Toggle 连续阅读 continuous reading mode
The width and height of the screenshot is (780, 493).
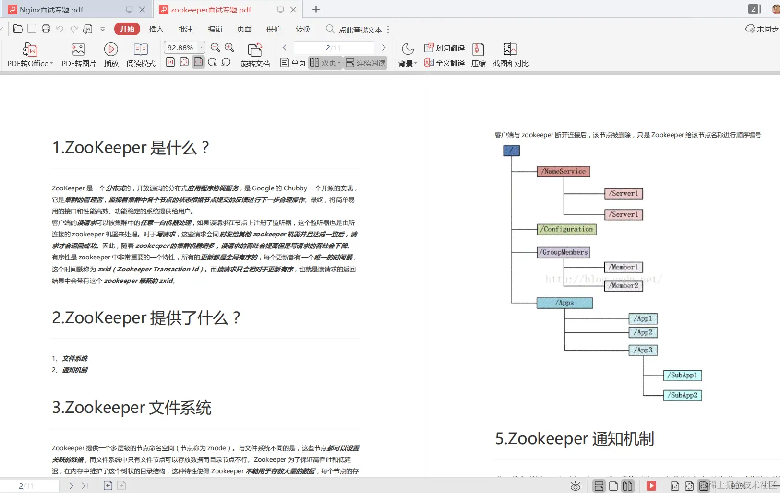[x=366, y=62]
